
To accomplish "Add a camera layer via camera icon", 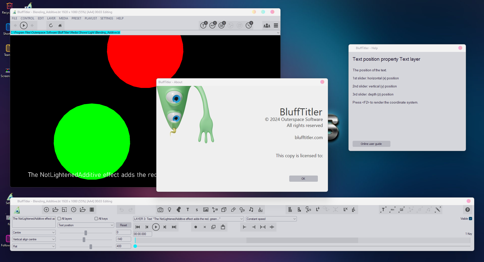I will click(x=160, y=210).
